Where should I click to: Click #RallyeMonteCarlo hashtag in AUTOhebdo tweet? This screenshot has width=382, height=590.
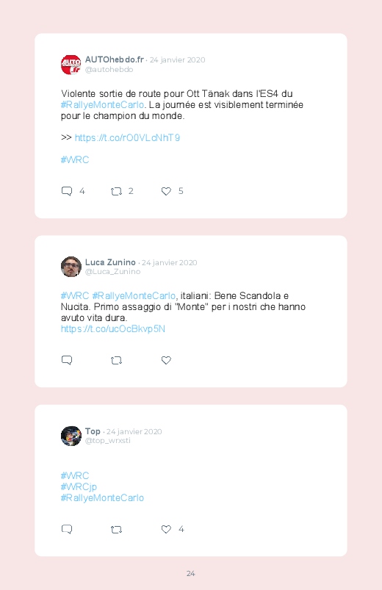pyautogui.click(x=102, y=104)
